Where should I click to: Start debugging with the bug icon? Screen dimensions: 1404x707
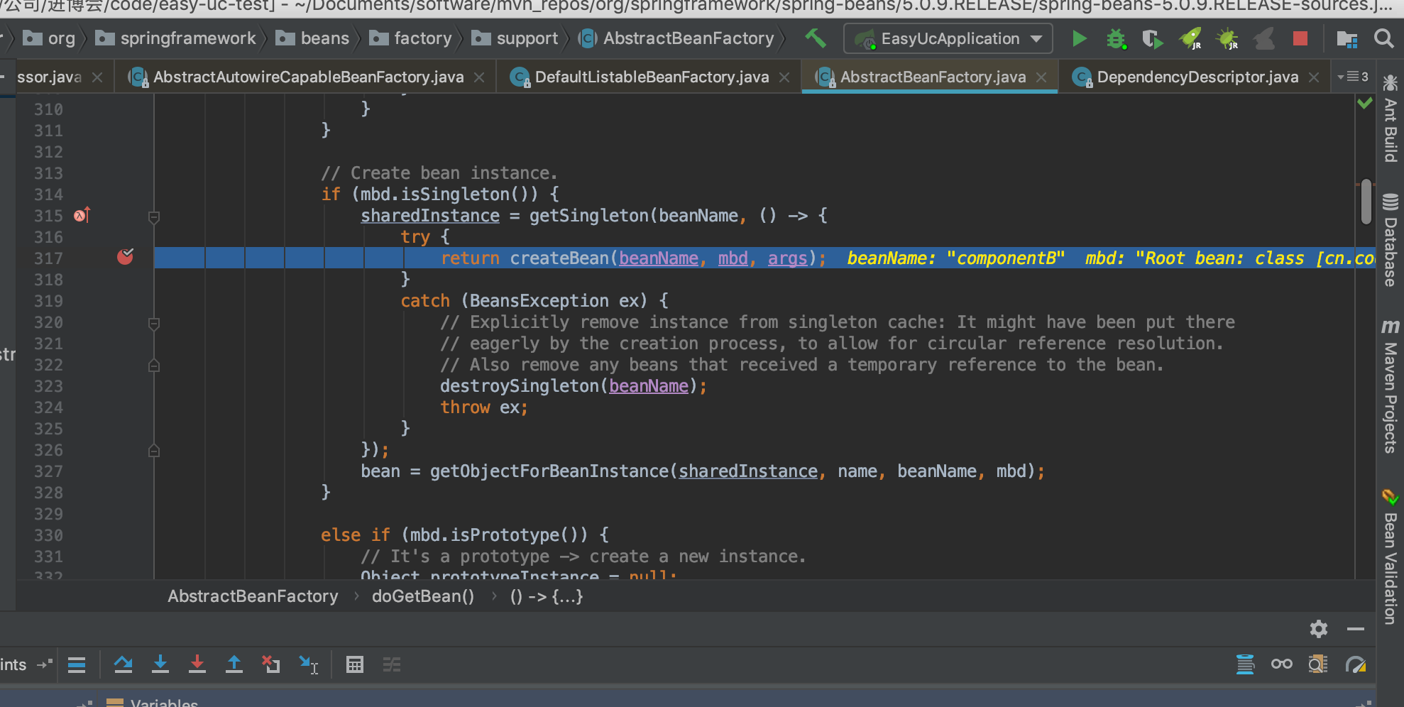[1117, 38]
